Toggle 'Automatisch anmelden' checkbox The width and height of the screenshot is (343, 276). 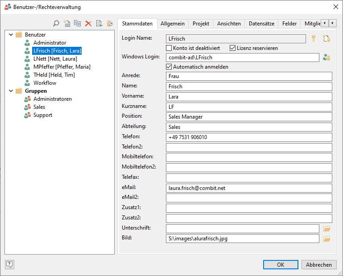click(169, 67)
